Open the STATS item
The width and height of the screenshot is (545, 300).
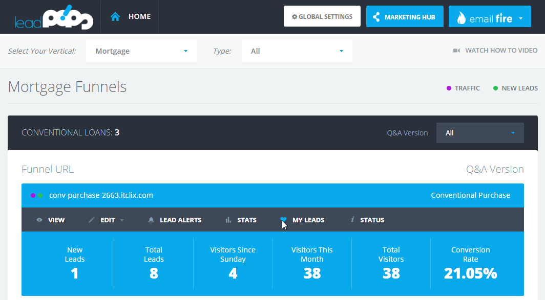pyautogui.click(x=247, y=220)
